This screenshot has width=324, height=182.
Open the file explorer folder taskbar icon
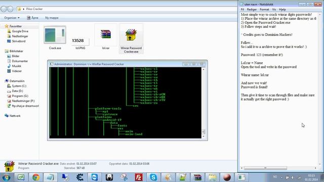point(212,177)
